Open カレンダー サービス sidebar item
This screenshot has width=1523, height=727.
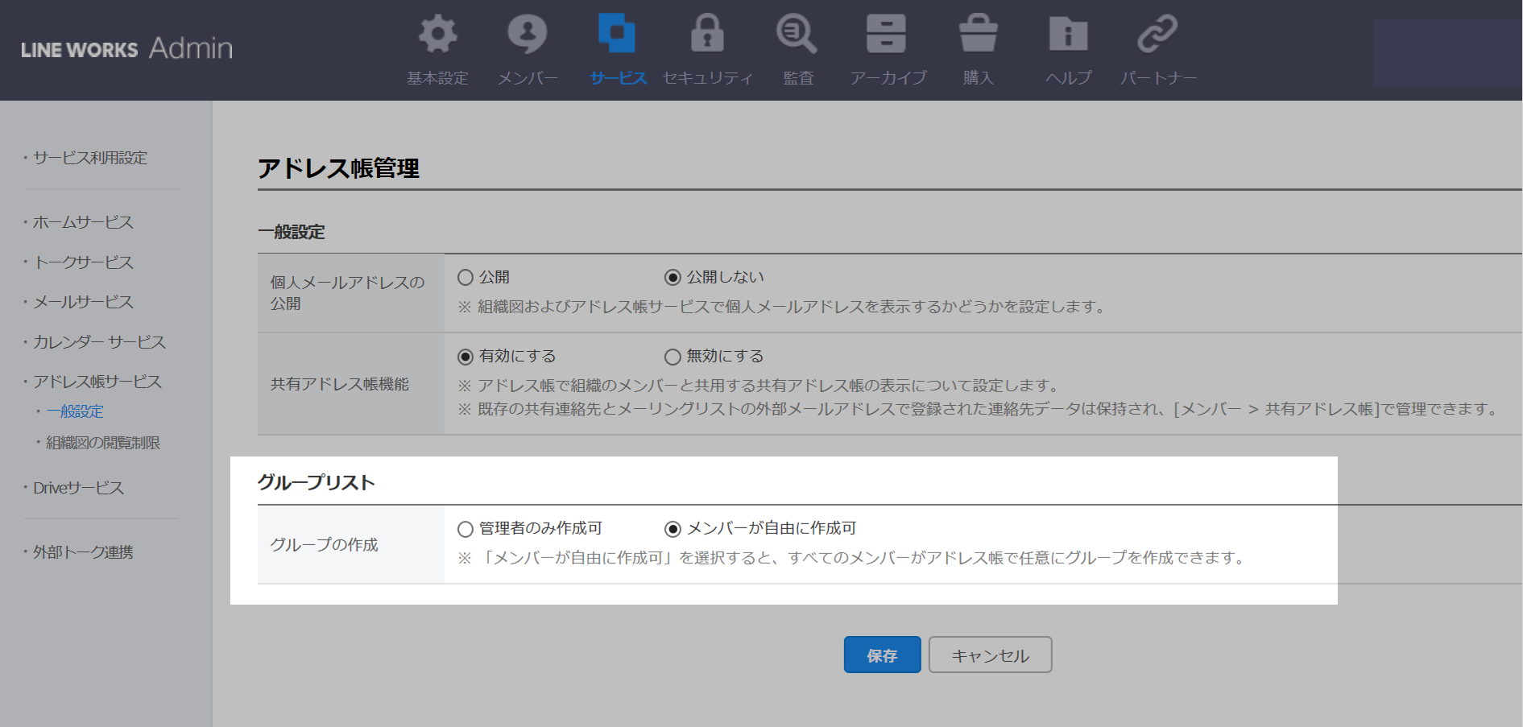coord(99,342)
